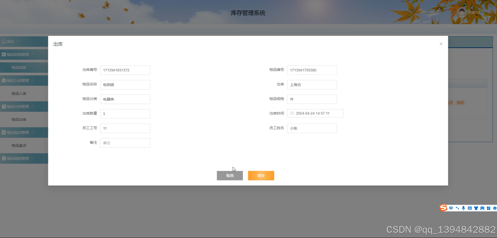Screen dimensions: 497x238
Task: Close the 出库 dialog with the X
Action: click(x=441, y=44)
